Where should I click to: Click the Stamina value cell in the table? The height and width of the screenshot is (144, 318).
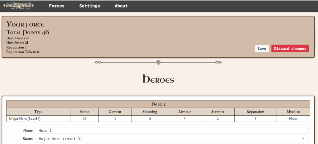(218, 119)
